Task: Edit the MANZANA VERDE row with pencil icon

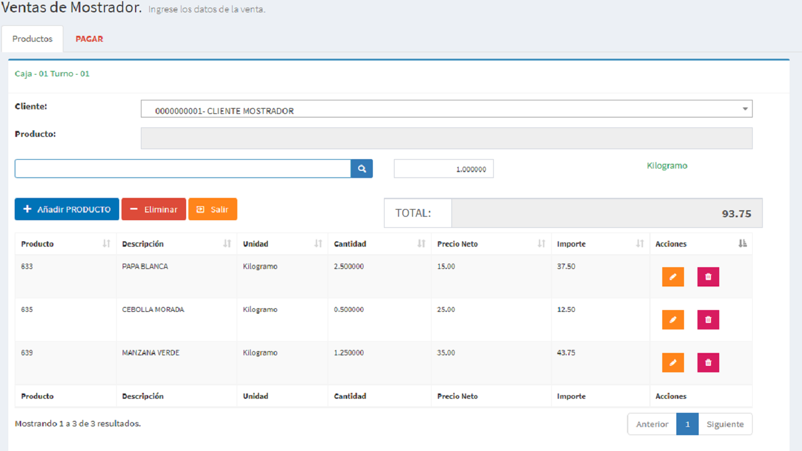Action: 673,362
